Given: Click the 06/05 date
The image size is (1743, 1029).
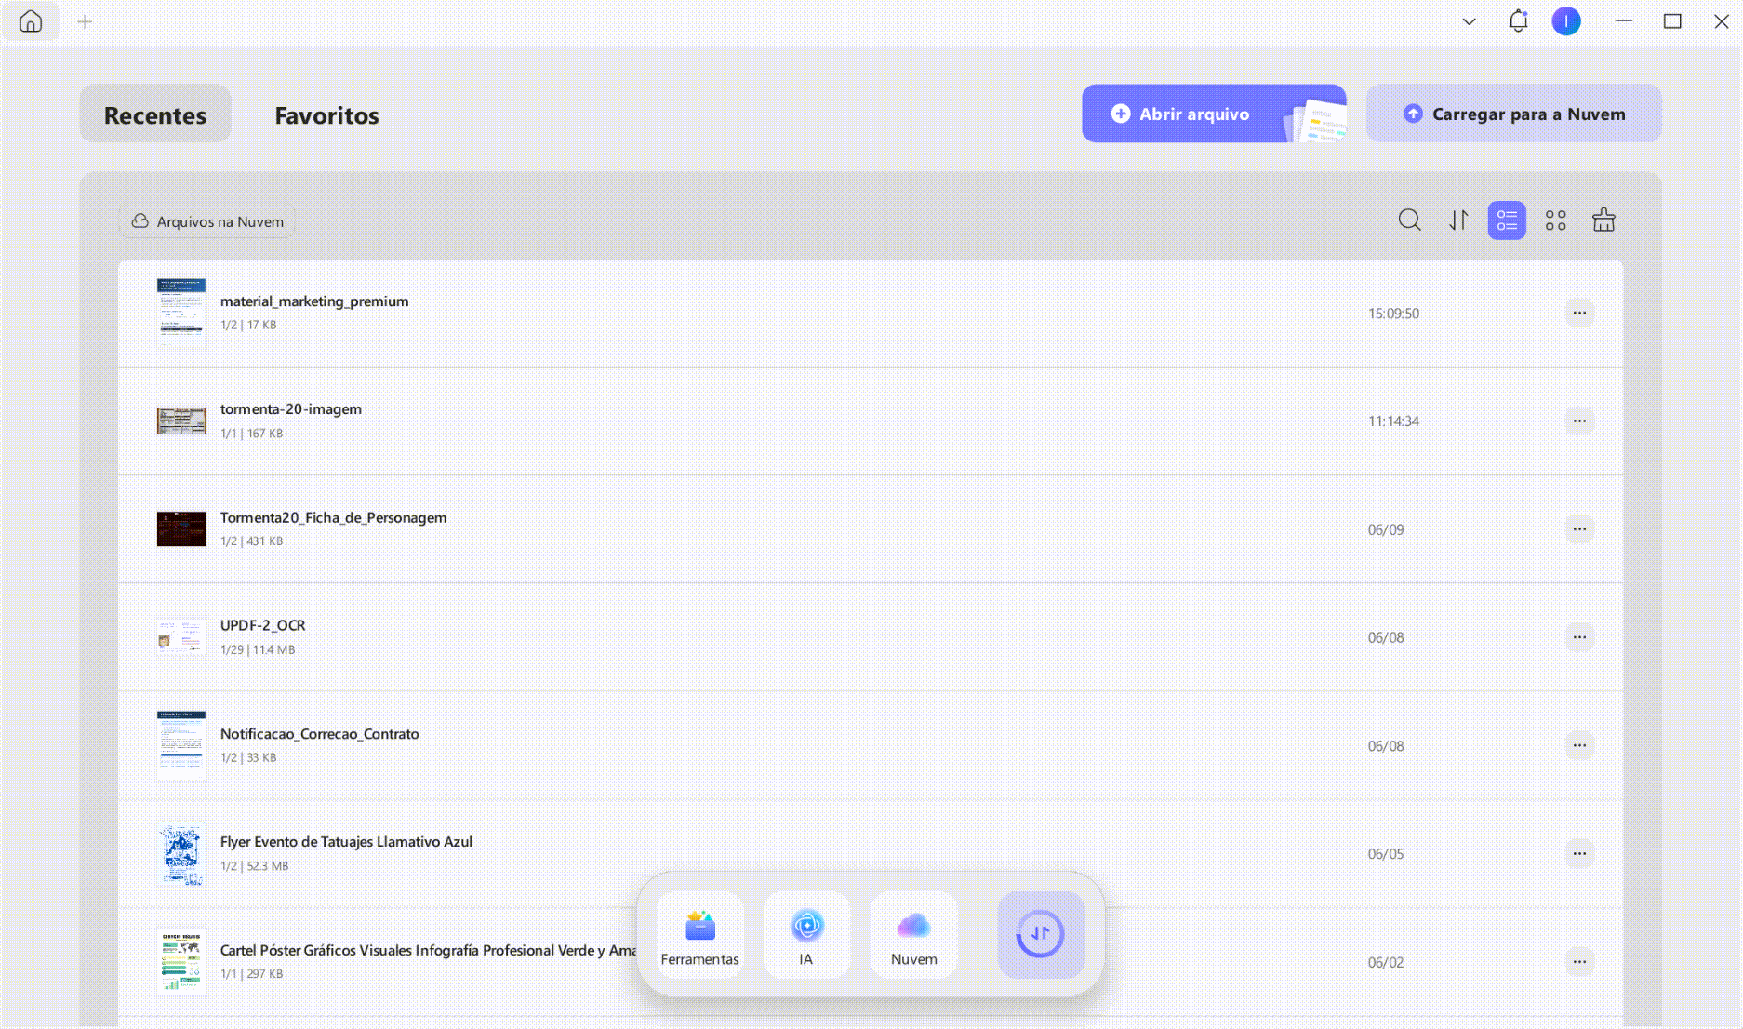Looking at the screenshot, I should (x=1386, y=854).
